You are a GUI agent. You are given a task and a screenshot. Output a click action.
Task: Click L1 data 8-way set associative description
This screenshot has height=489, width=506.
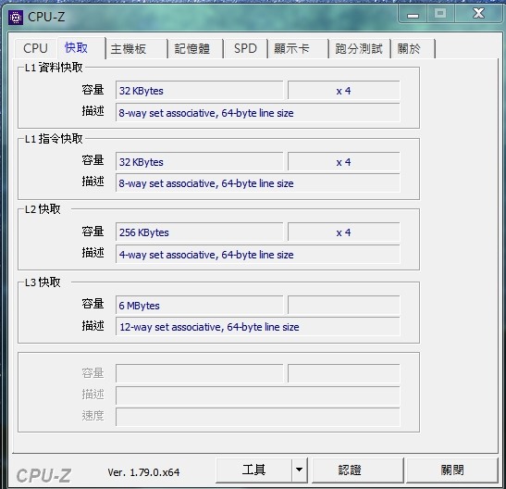tap(257, 113)
